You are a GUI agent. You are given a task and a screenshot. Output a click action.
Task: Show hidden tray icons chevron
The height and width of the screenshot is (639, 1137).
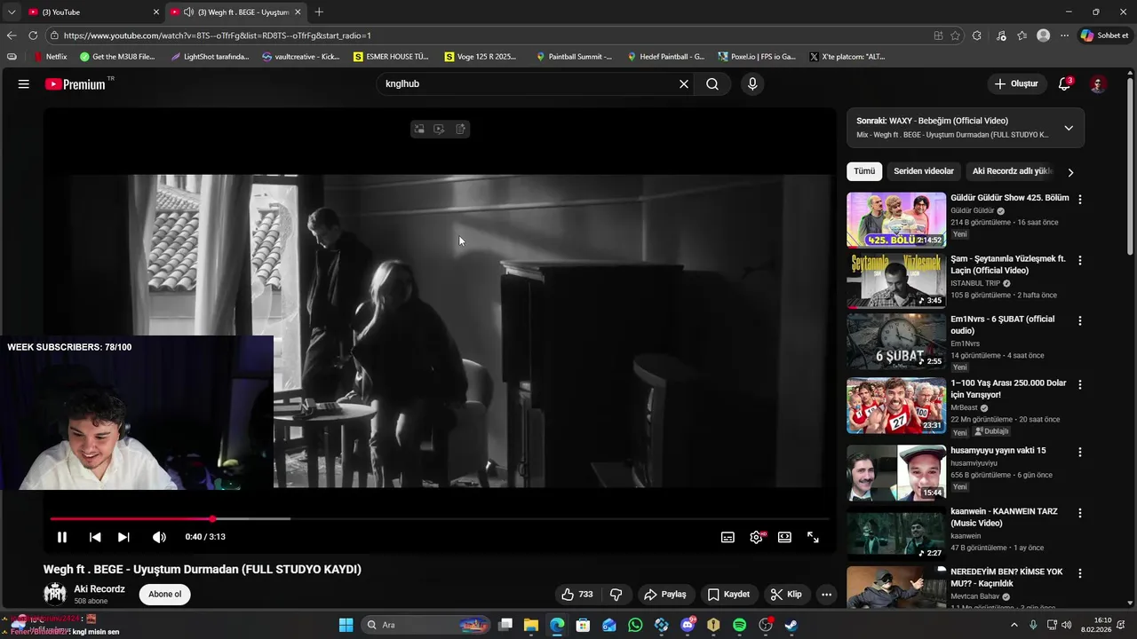(1014, 626)
